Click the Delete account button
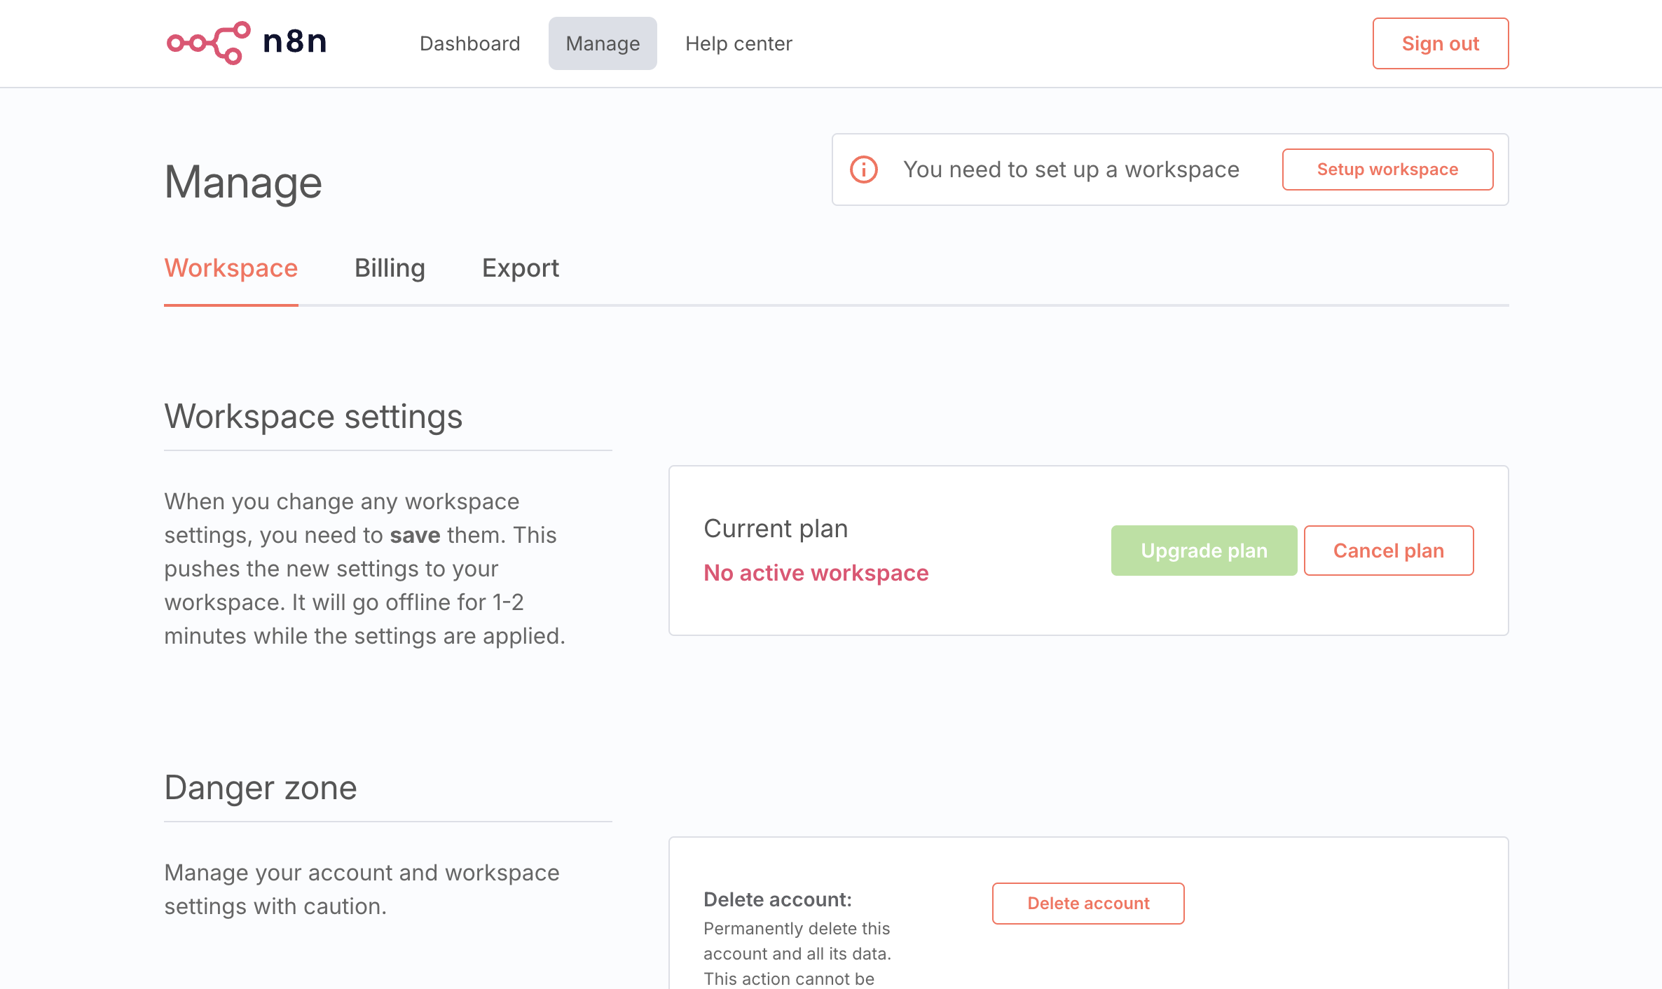This screenshot has height=989, width=1662. (1088, 904)
